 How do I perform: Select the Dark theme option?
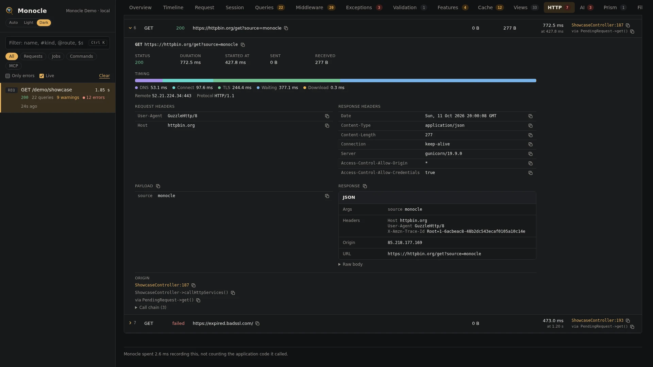pyautogui.click(x=44, y=23)
